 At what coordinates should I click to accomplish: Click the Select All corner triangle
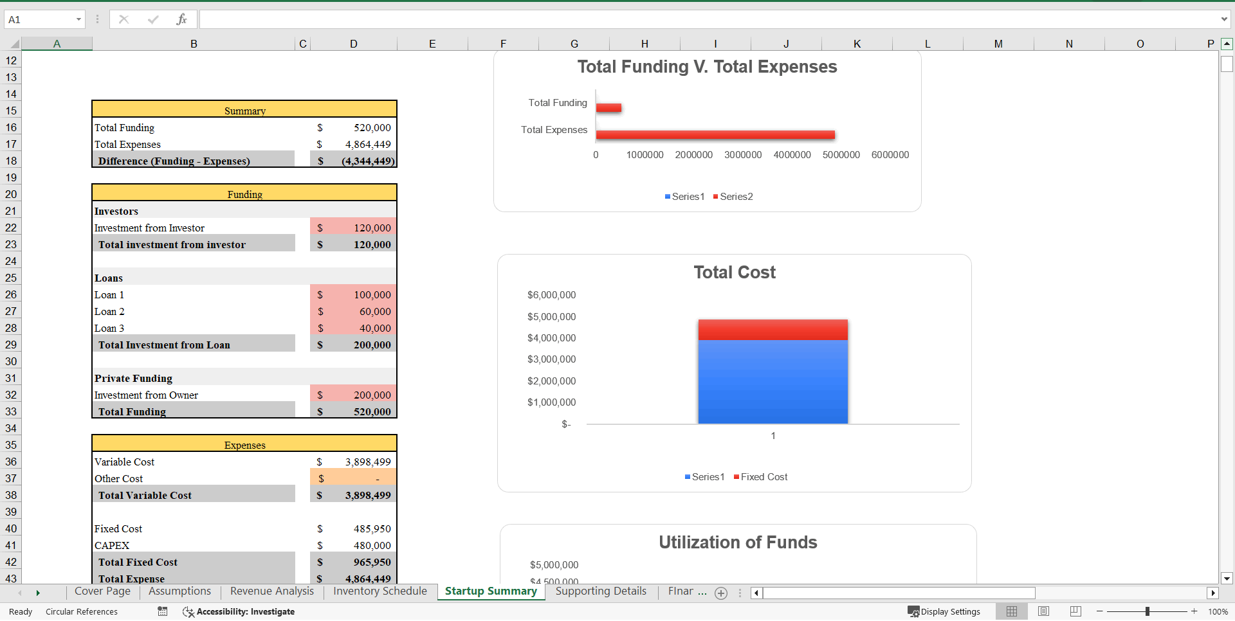tap(14, 44)
